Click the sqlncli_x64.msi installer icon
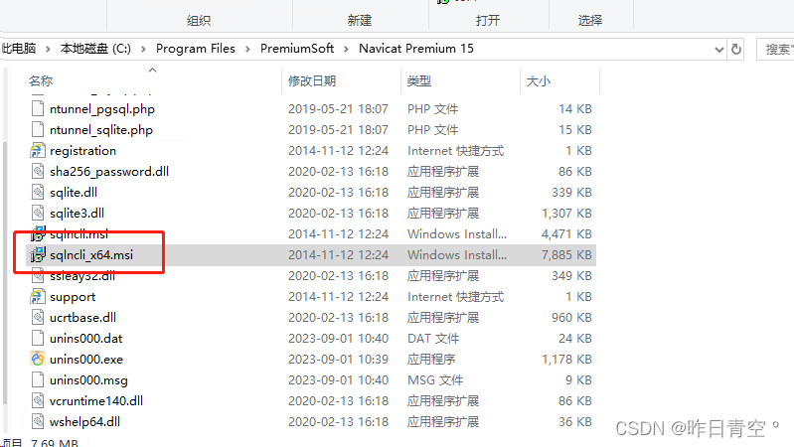Screen dimensions: 794x447 [x=38, y=254]
